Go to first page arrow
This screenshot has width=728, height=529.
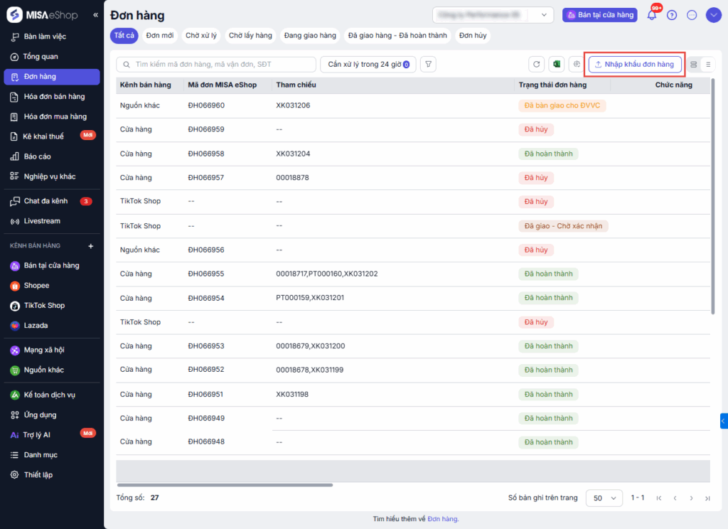point(659,498)
